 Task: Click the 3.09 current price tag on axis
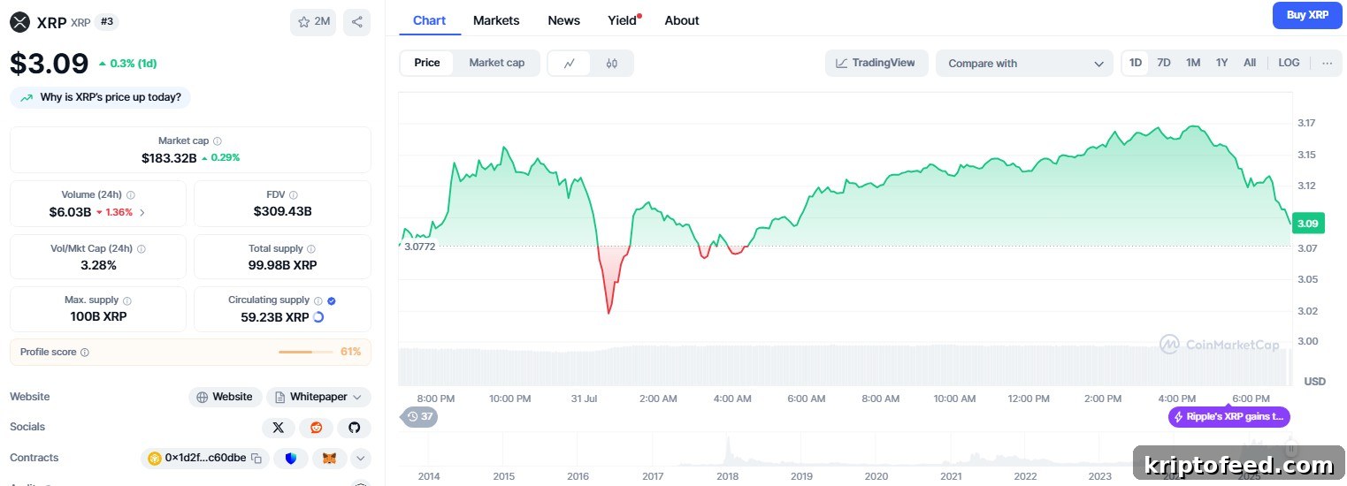point(1307,224)
